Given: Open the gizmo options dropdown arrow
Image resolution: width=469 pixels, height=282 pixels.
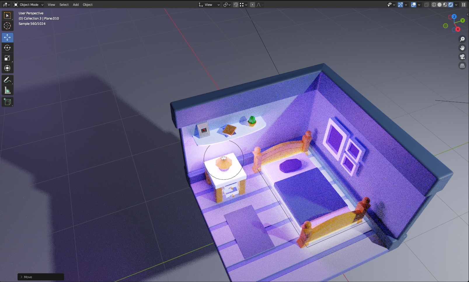Looking at the screenshot, I should tap(406, 5).
